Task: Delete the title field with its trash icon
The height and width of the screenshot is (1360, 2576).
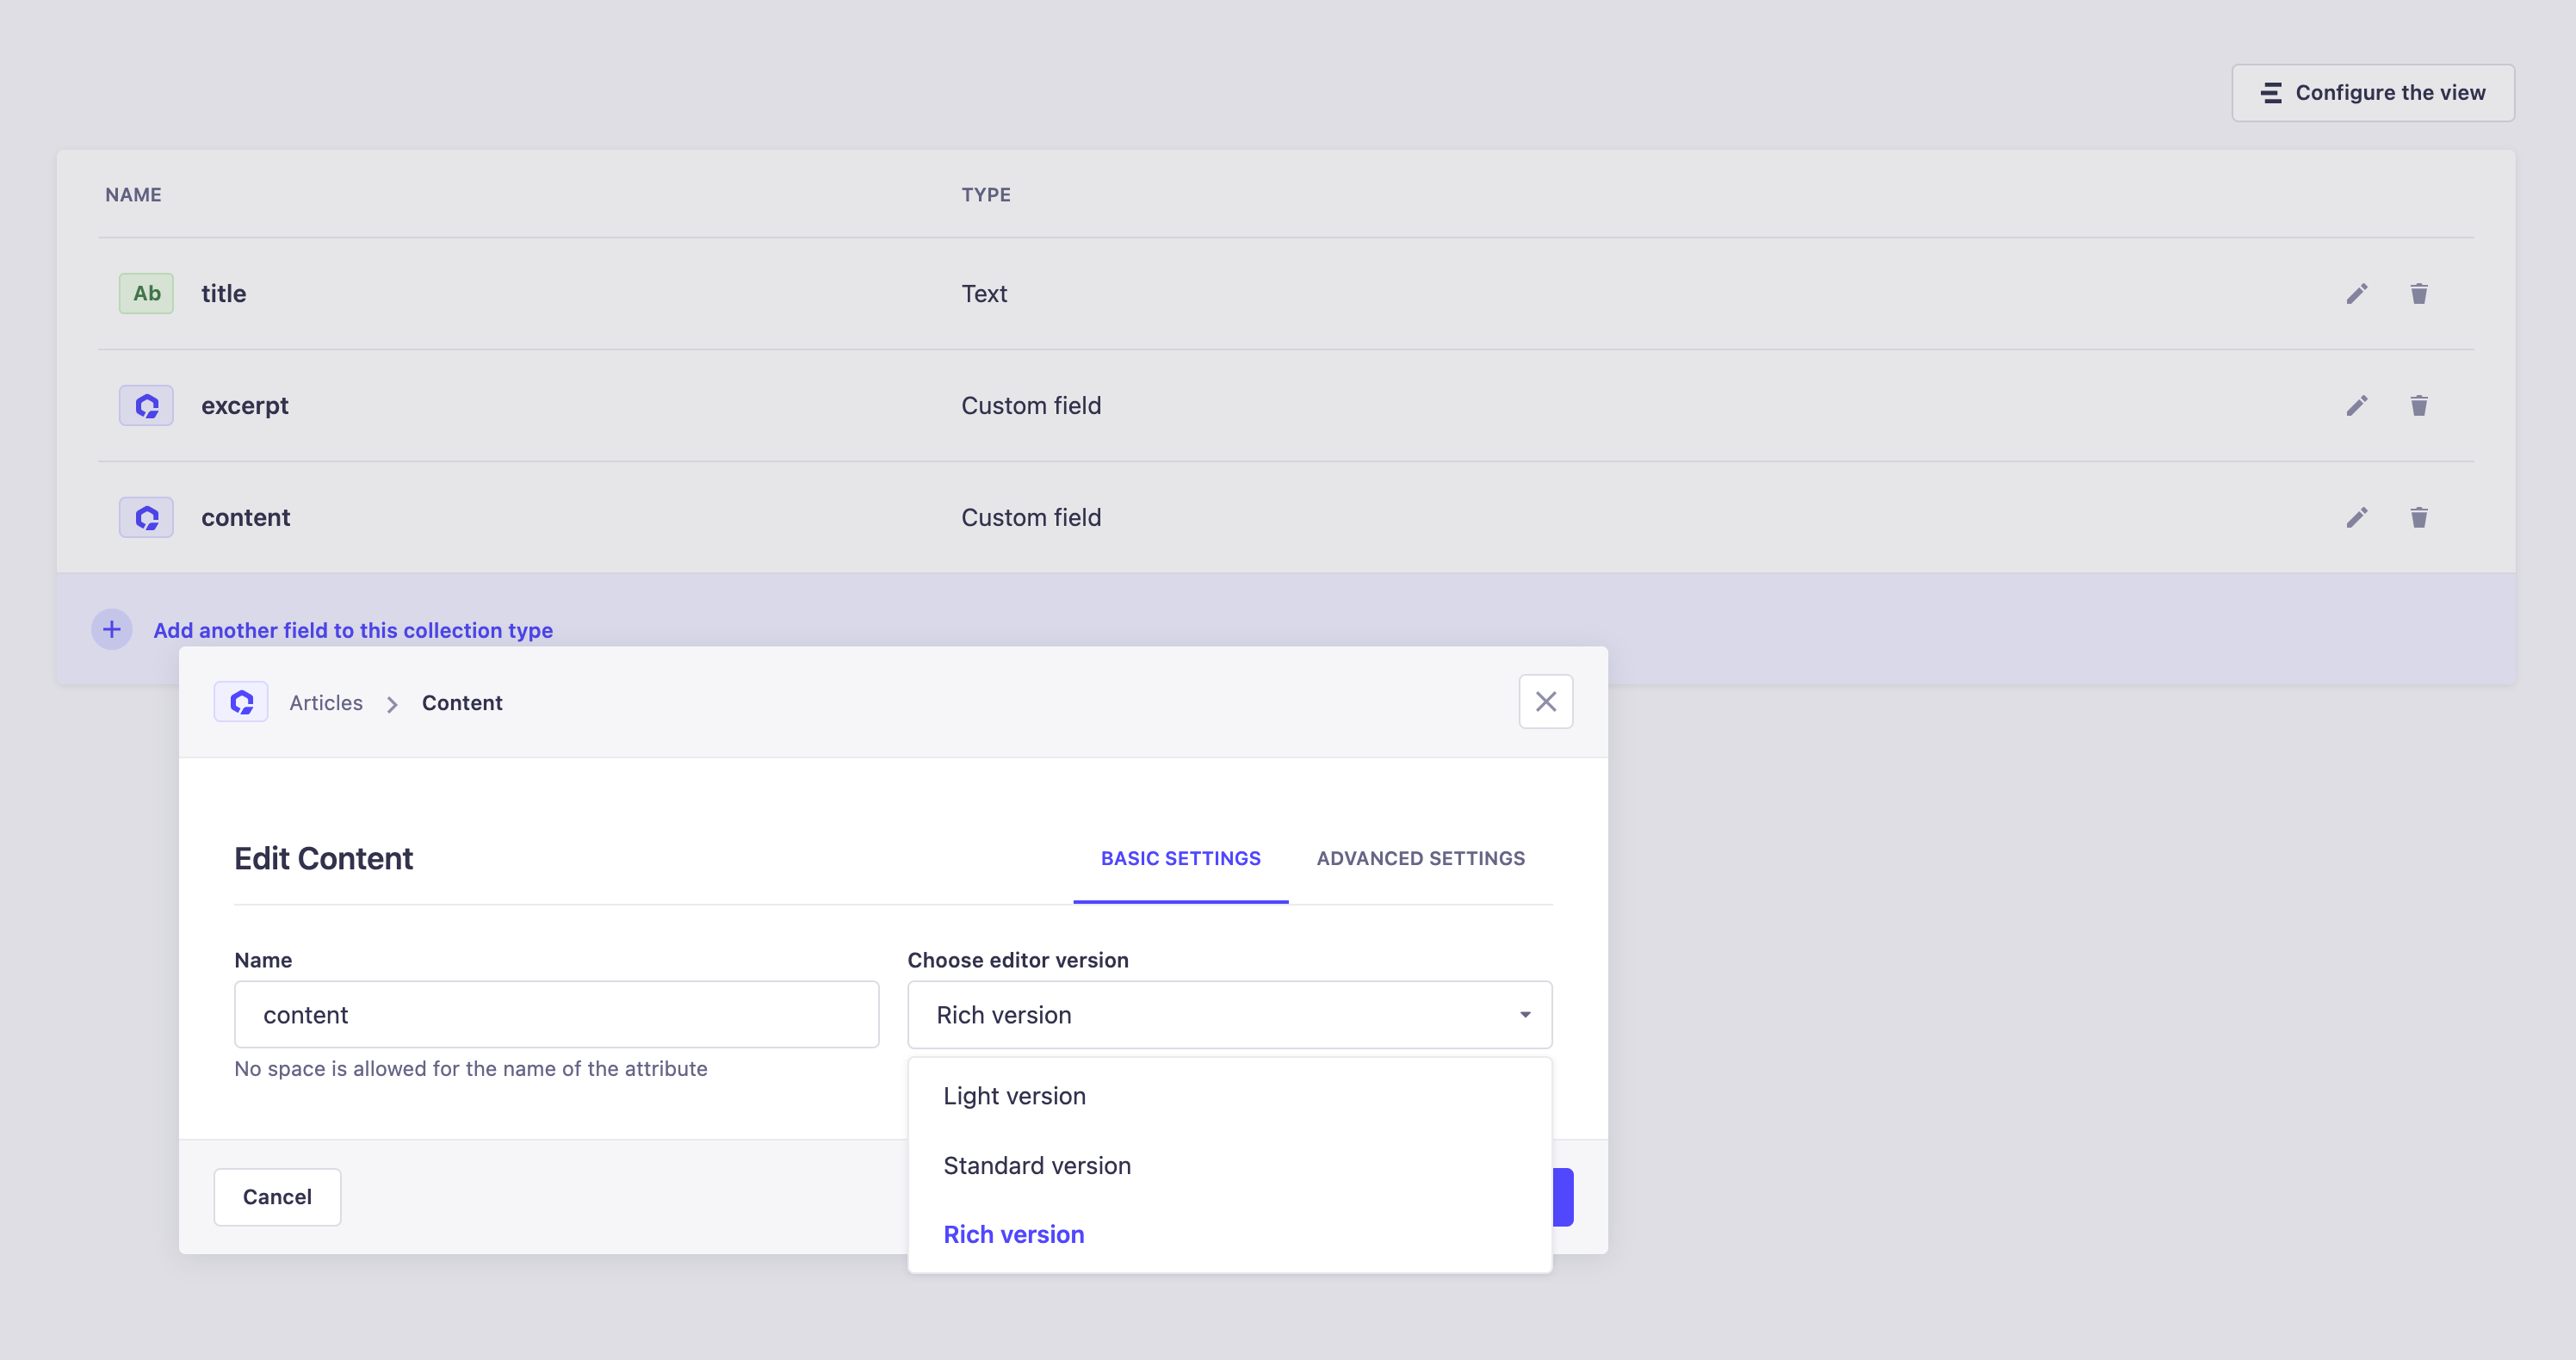Action: click(x=2419, y=294)
